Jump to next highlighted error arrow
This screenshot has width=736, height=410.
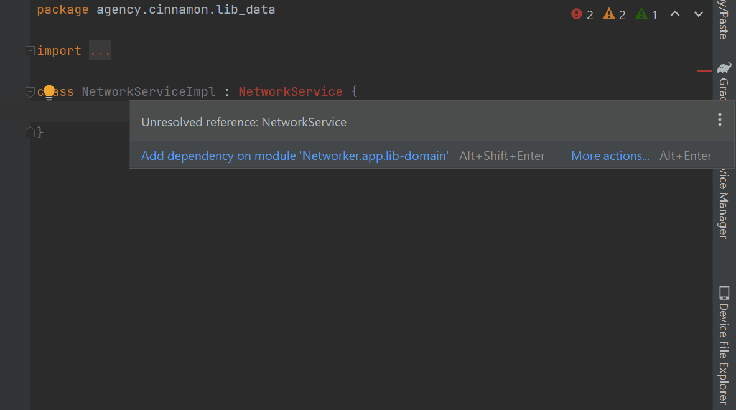(x=699, y=14)
